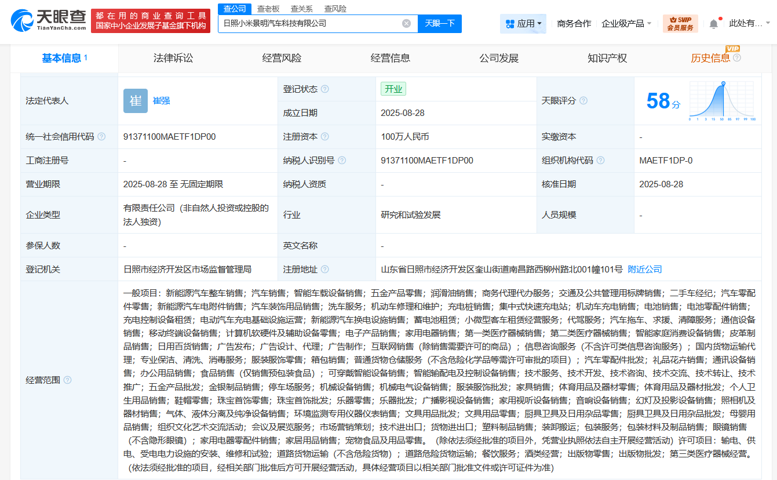
Task: Click the help icon beside 登记状态
Action: [326, 89]
